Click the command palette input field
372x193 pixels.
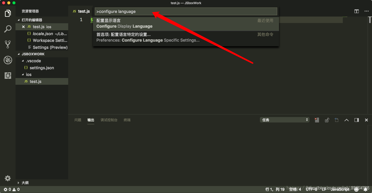click(186, 11)
